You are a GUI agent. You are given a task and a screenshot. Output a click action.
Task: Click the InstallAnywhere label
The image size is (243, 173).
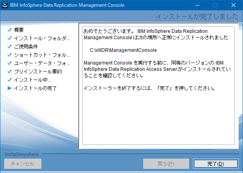point(22,154)
